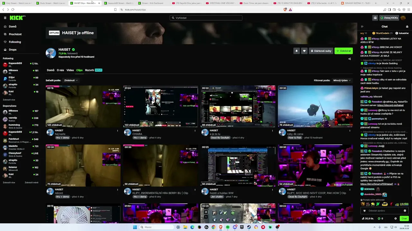Play the 'hej karle' clip thumbnail
Screen dimensions: 412x231
83,106
